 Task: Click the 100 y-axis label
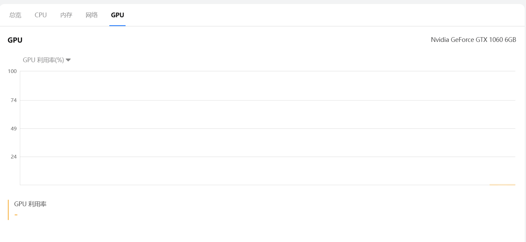point(13,71)
